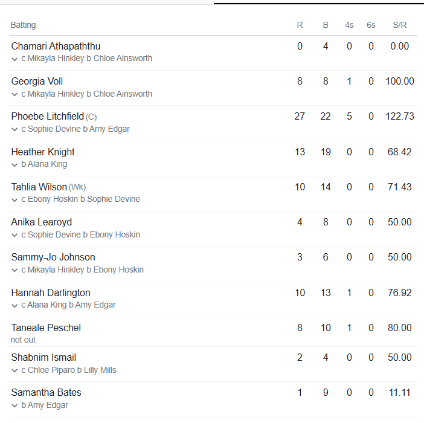The image size is (424, 423).
Task: Expand Shabnim Ismail's dismissal chevron
Action: tap(14, 370)
